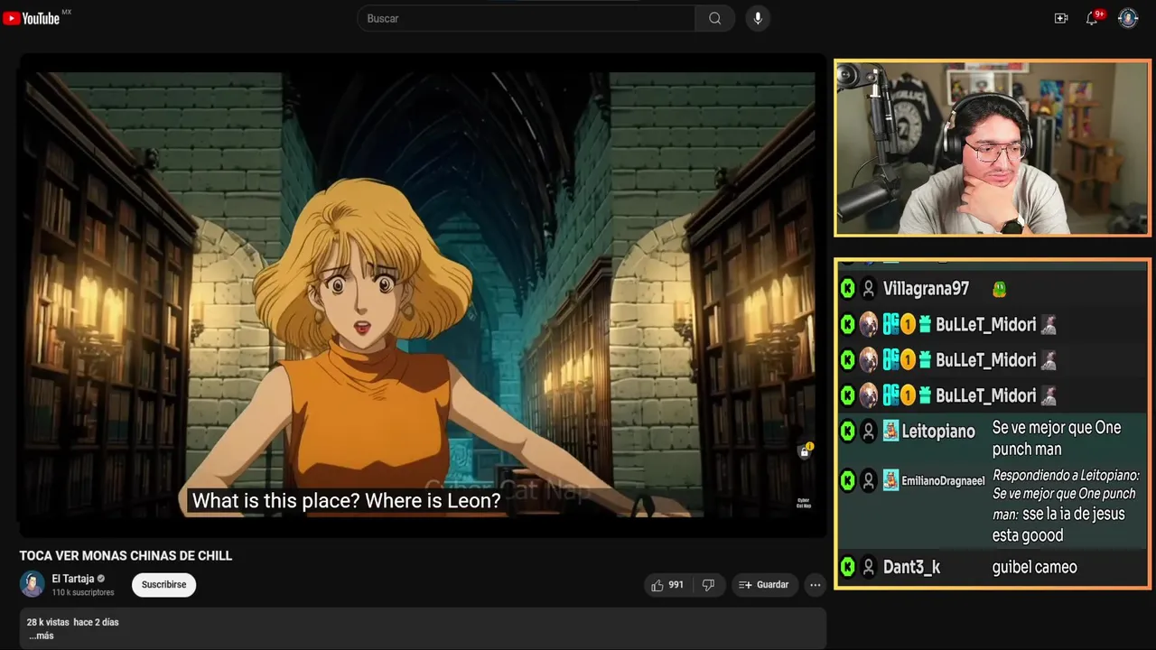Click Dant3_k username in chat
The image size is (1156, 650).
point(911,567)
